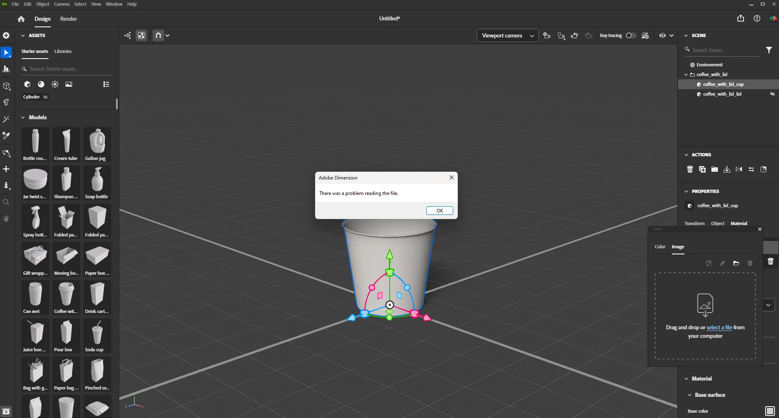Image resolution: width=779 pixels, height=418 pixels.
Task: Close the Adobe Dimension error dialog
Action: tap(451, 177)
